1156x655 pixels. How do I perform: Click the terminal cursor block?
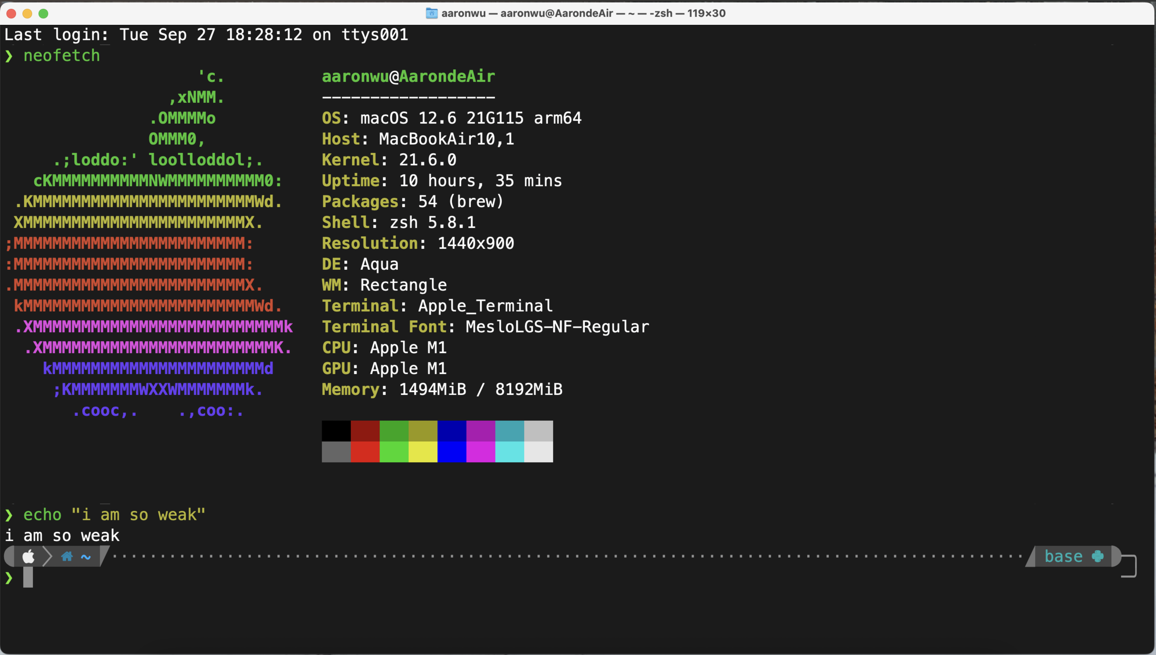pyautogui.click(x=28, y=577)
